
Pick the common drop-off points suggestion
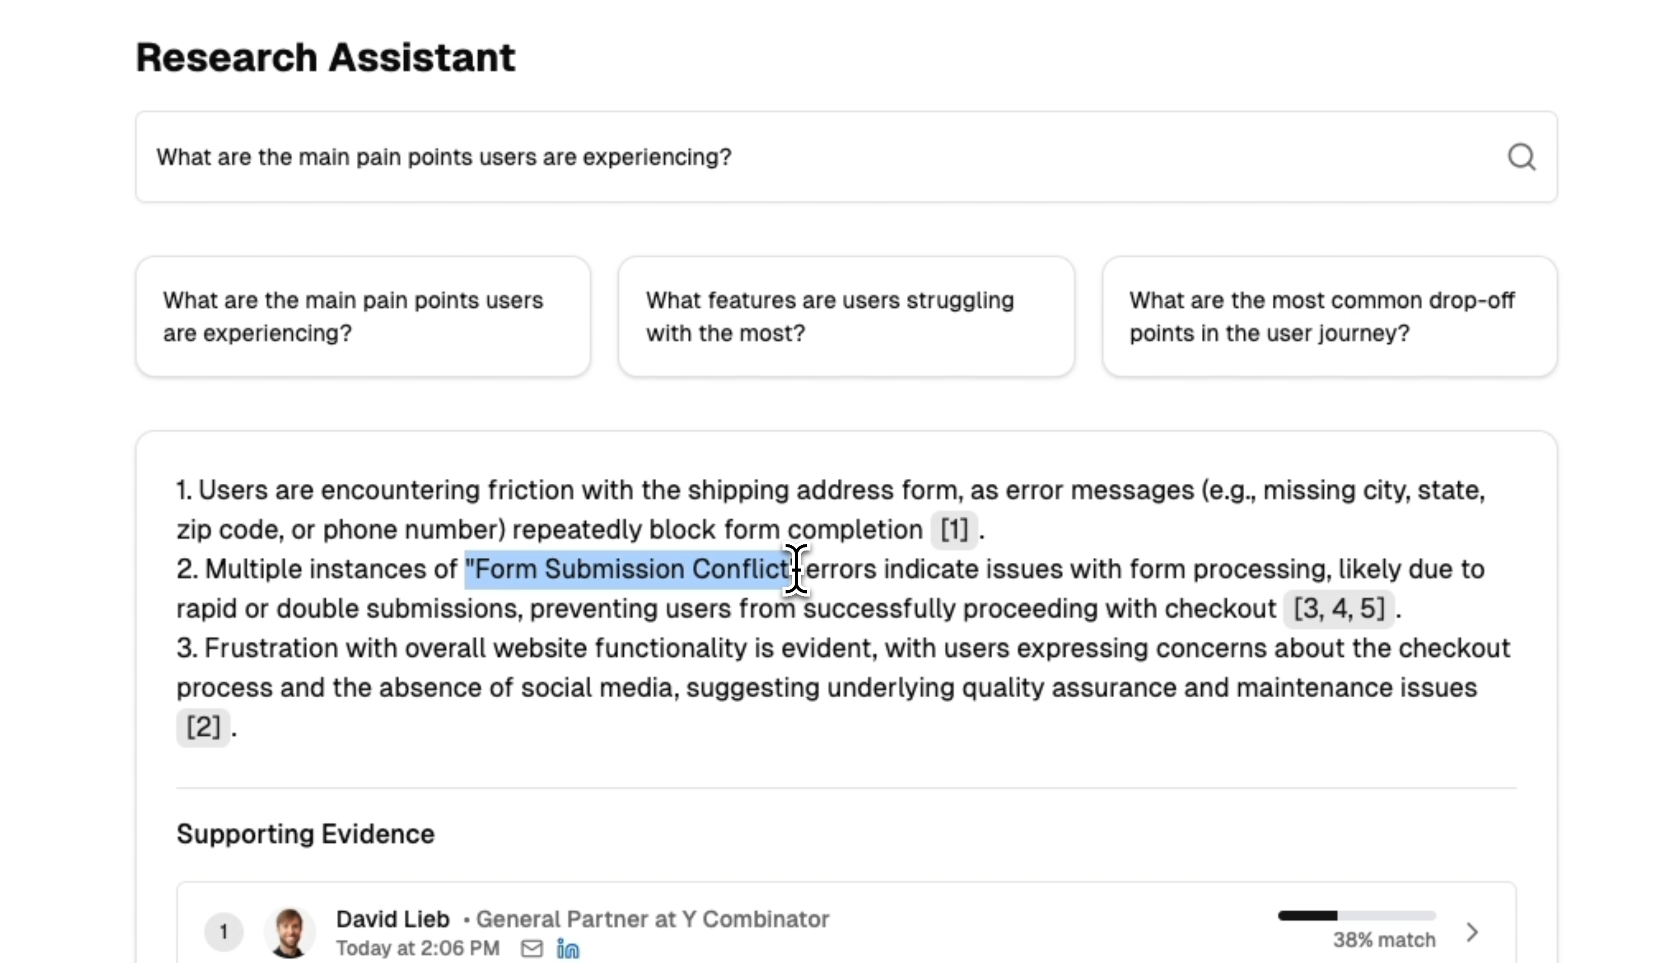(x=1328, y=317)
